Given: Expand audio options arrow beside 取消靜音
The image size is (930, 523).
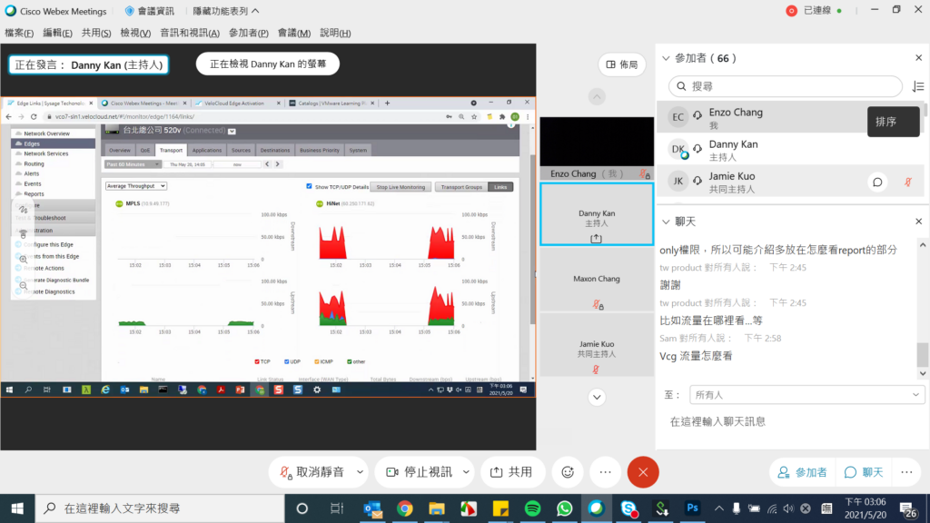Looking at the screenshot, I should click(360, 472).
